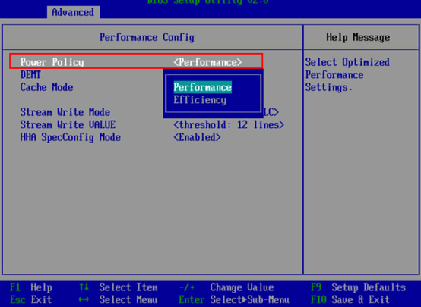Viewport: 421px width, 307px height.
Task: Choose Performance in the popup list
Action: click(202, 87)
